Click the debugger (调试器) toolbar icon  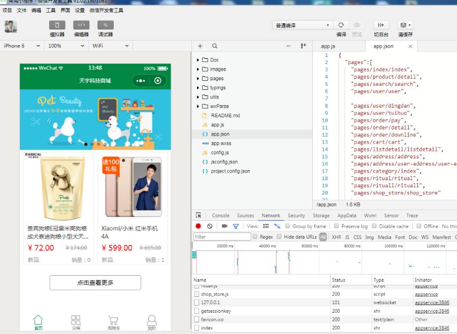(x=106, y=25)
